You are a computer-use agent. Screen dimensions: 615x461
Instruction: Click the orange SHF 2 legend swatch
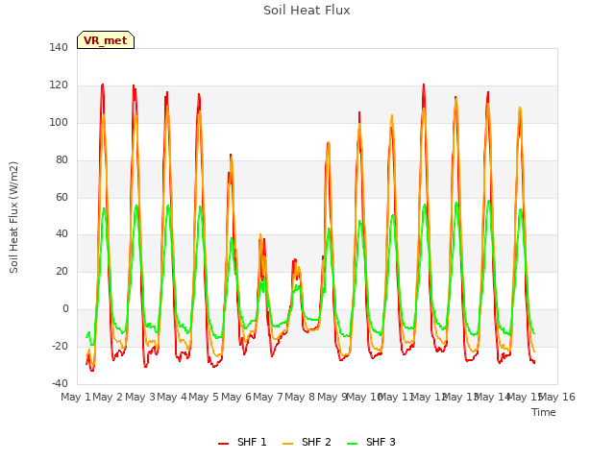click(287, 444)
